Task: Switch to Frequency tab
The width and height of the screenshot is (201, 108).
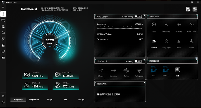Action: tap(18, 100)
